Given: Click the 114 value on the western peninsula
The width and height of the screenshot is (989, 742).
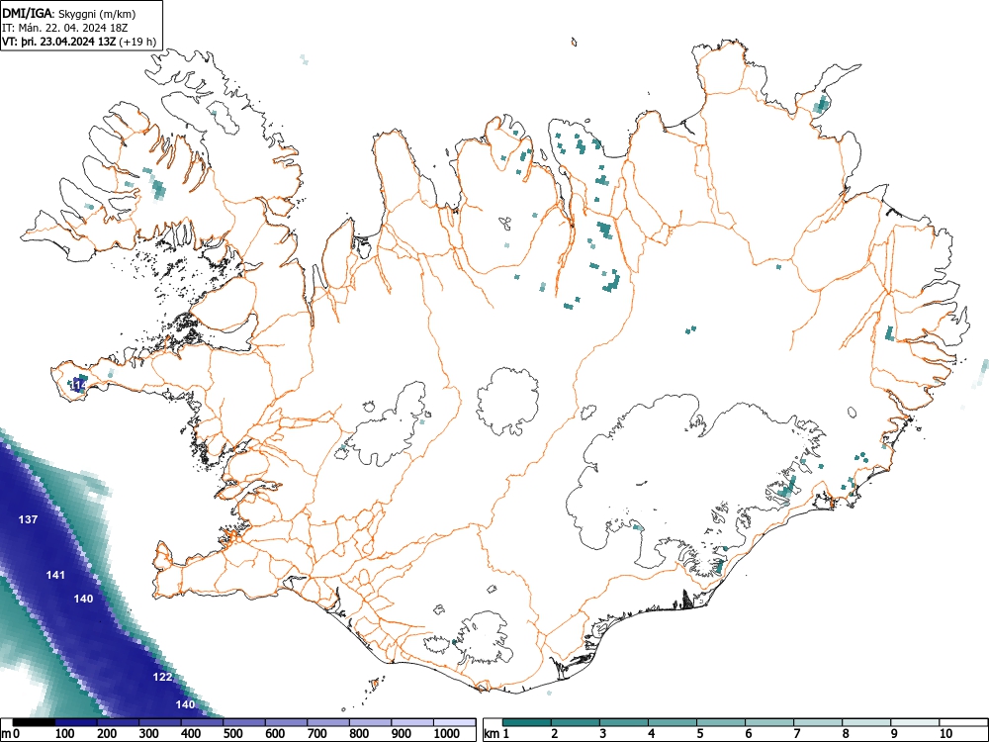Looking at the screenshot, I should (78, 384).
